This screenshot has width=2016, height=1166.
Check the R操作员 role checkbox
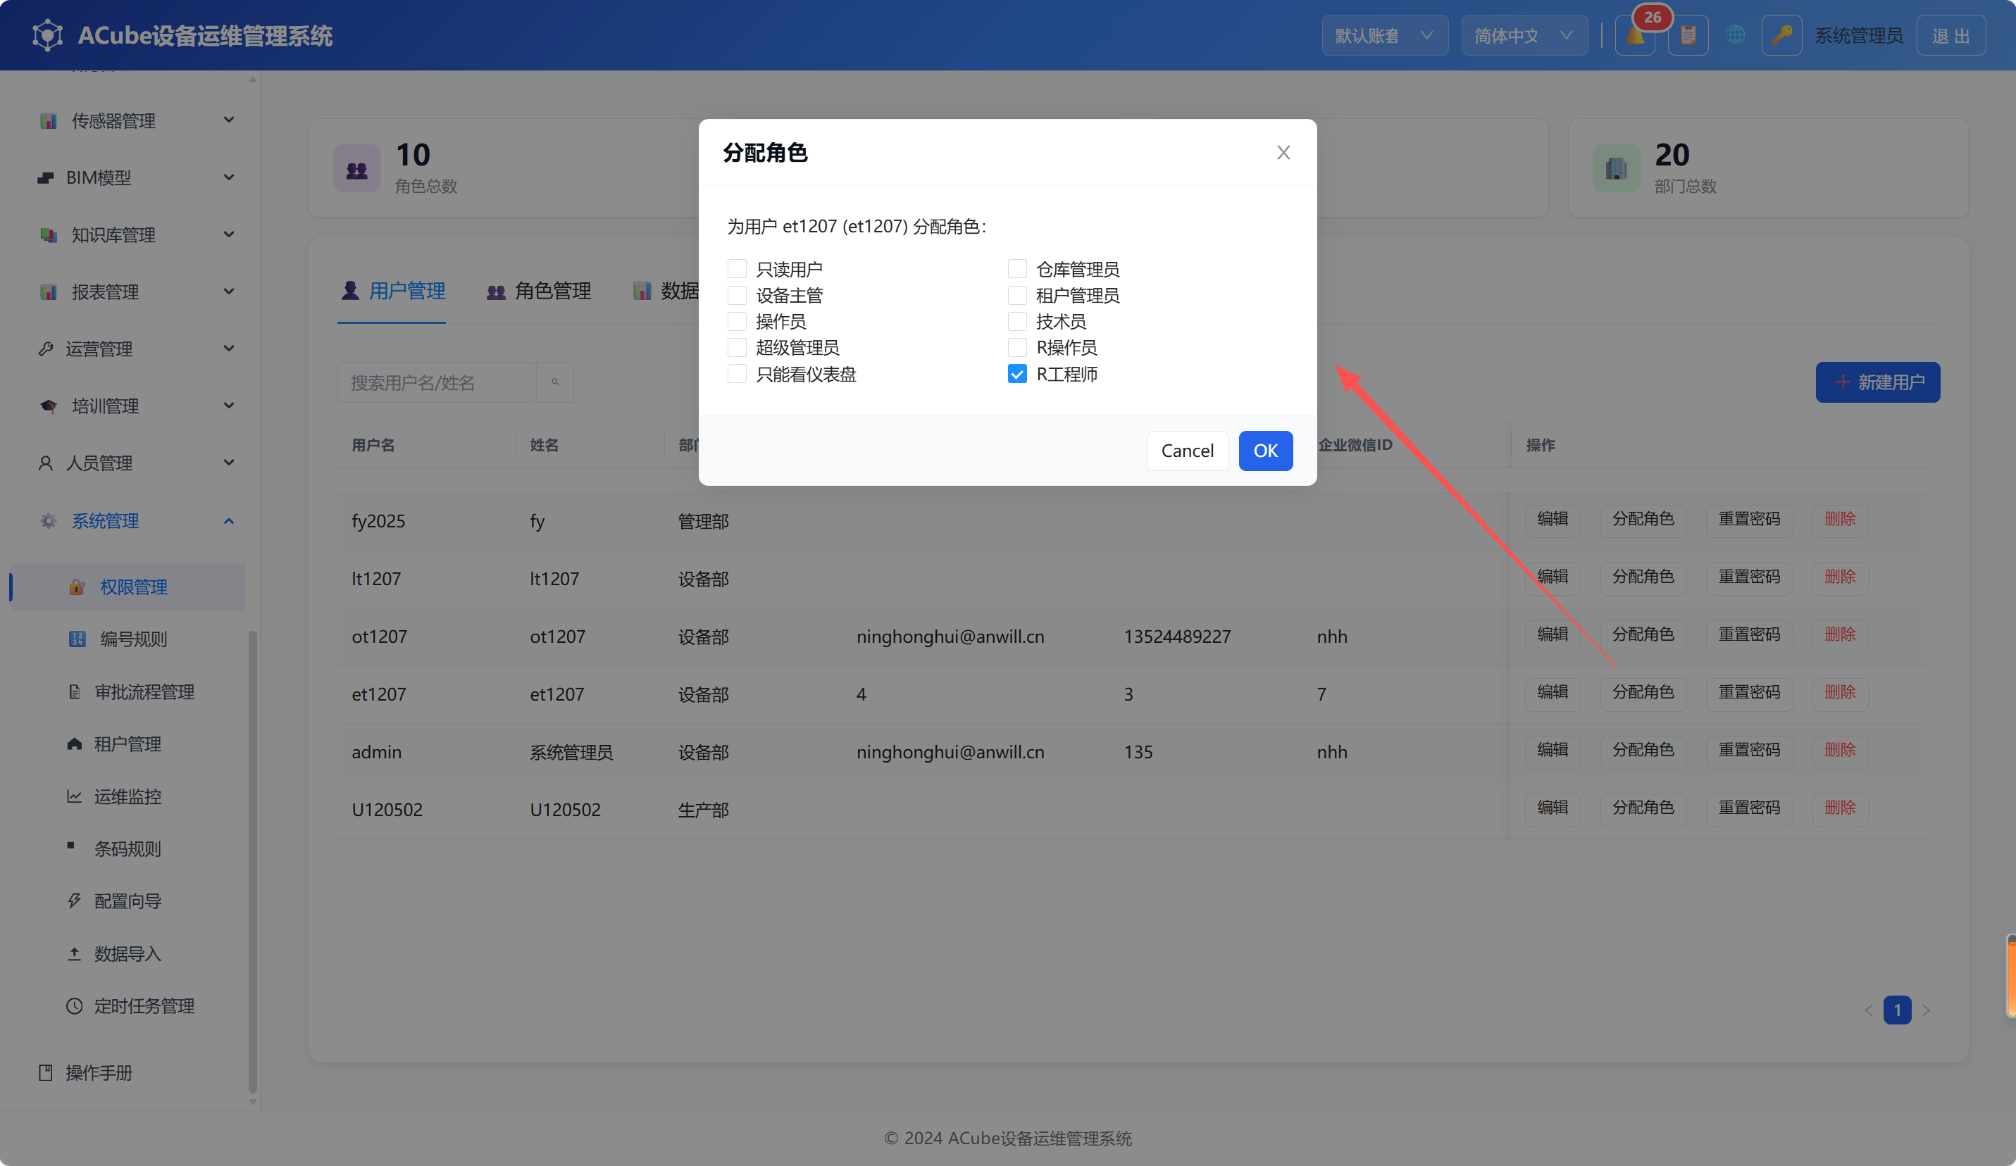point(1016,347)
